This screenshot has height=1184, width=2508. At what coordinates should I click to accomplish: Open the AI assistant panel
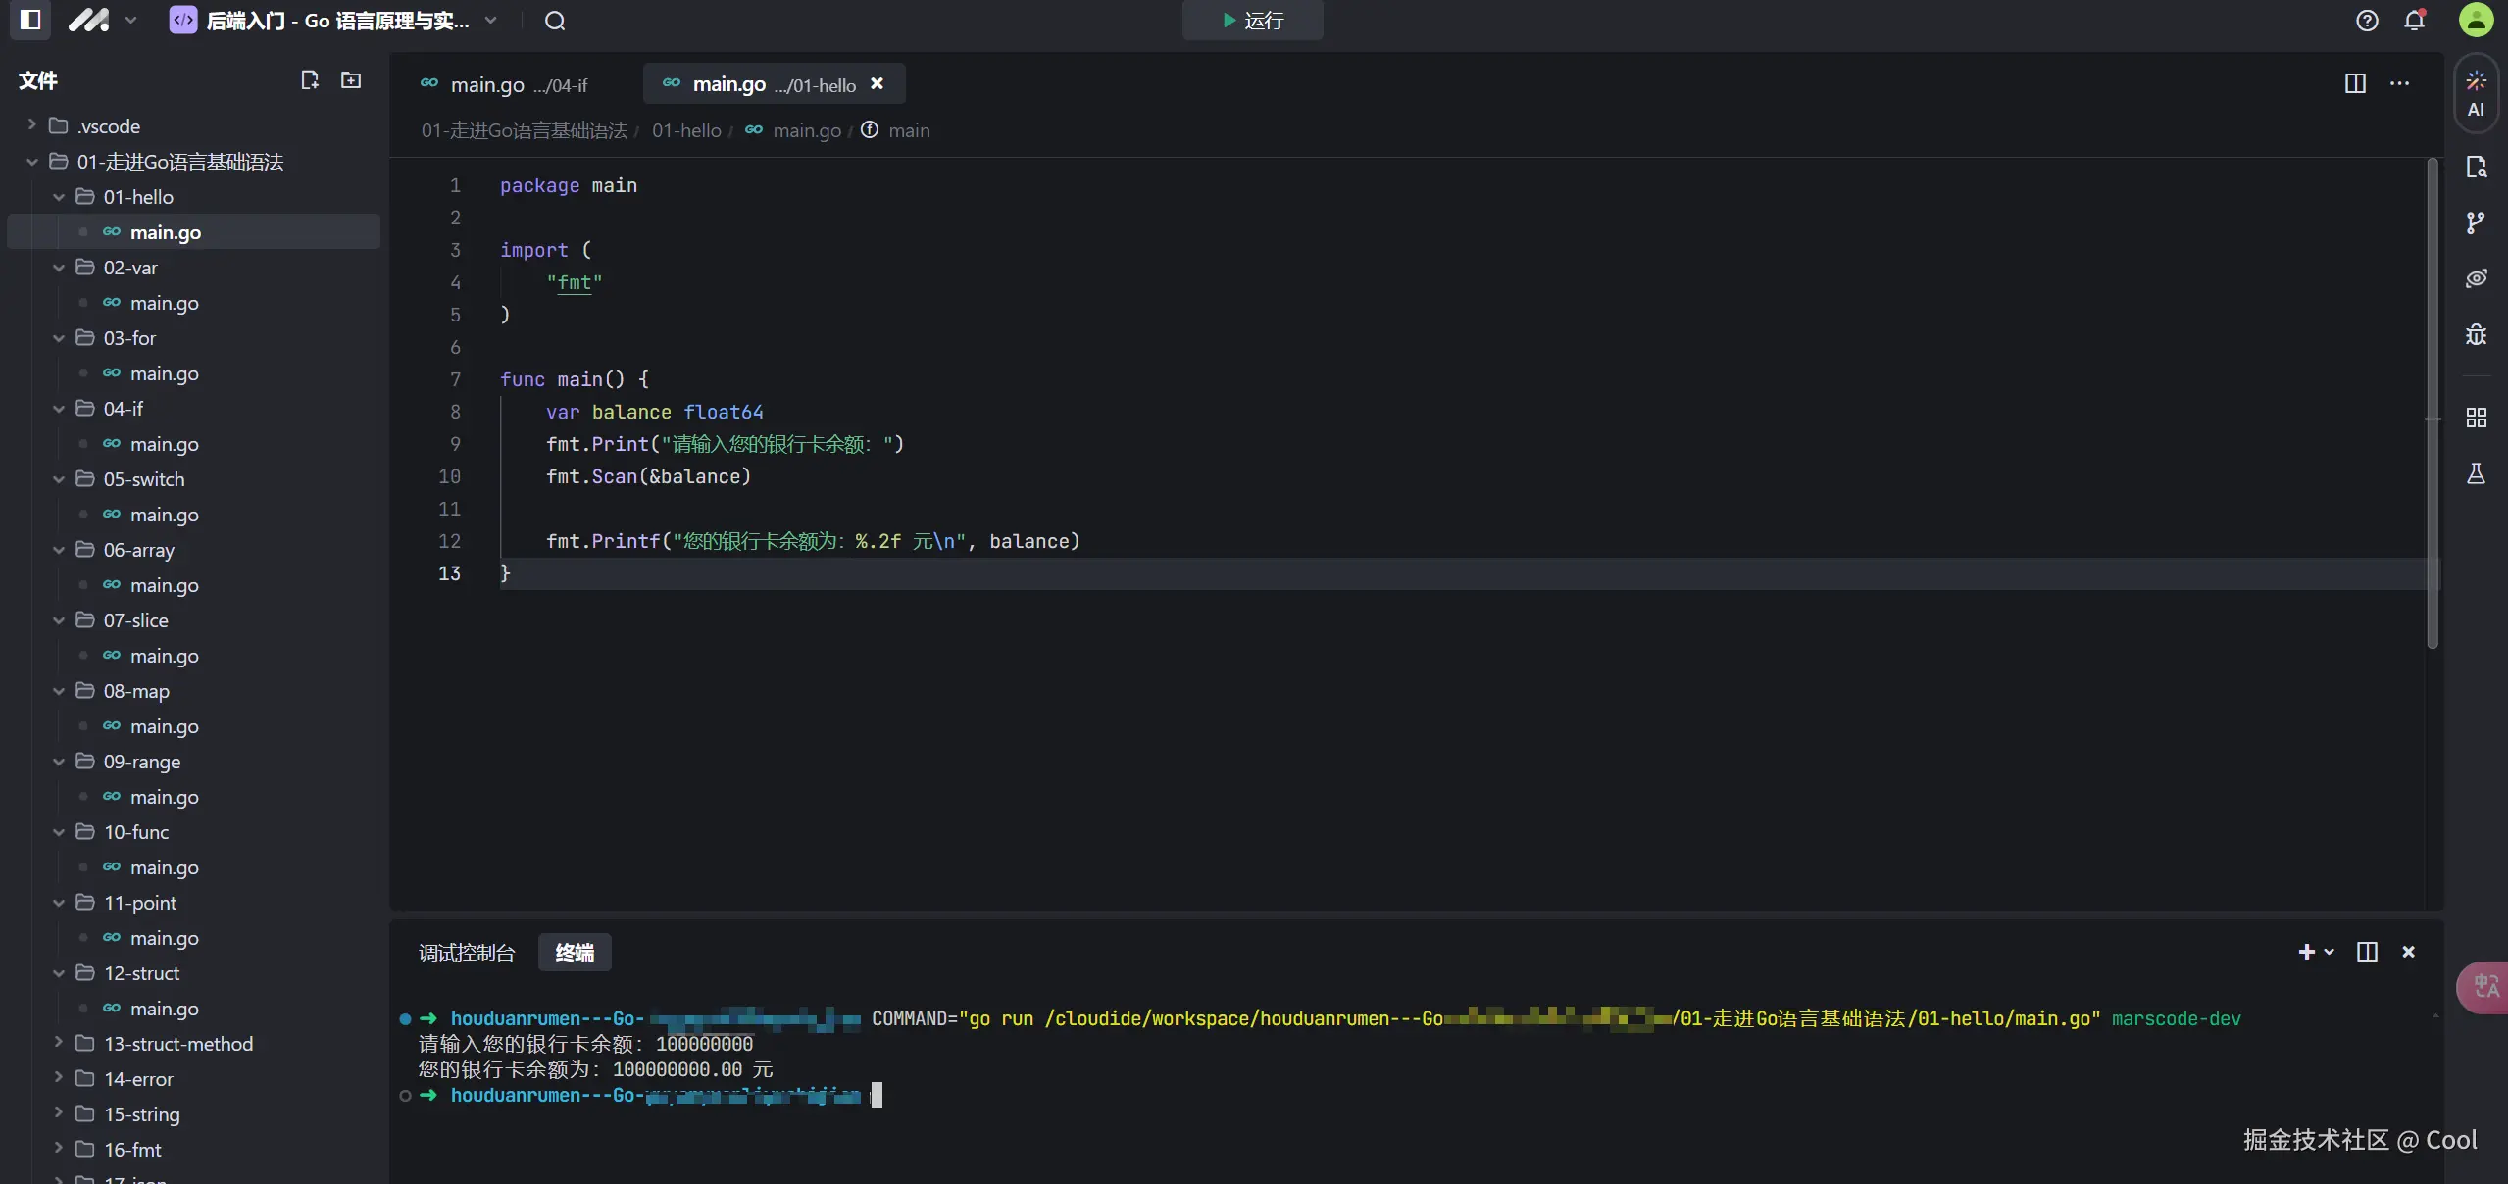[x=2476, y=93]
